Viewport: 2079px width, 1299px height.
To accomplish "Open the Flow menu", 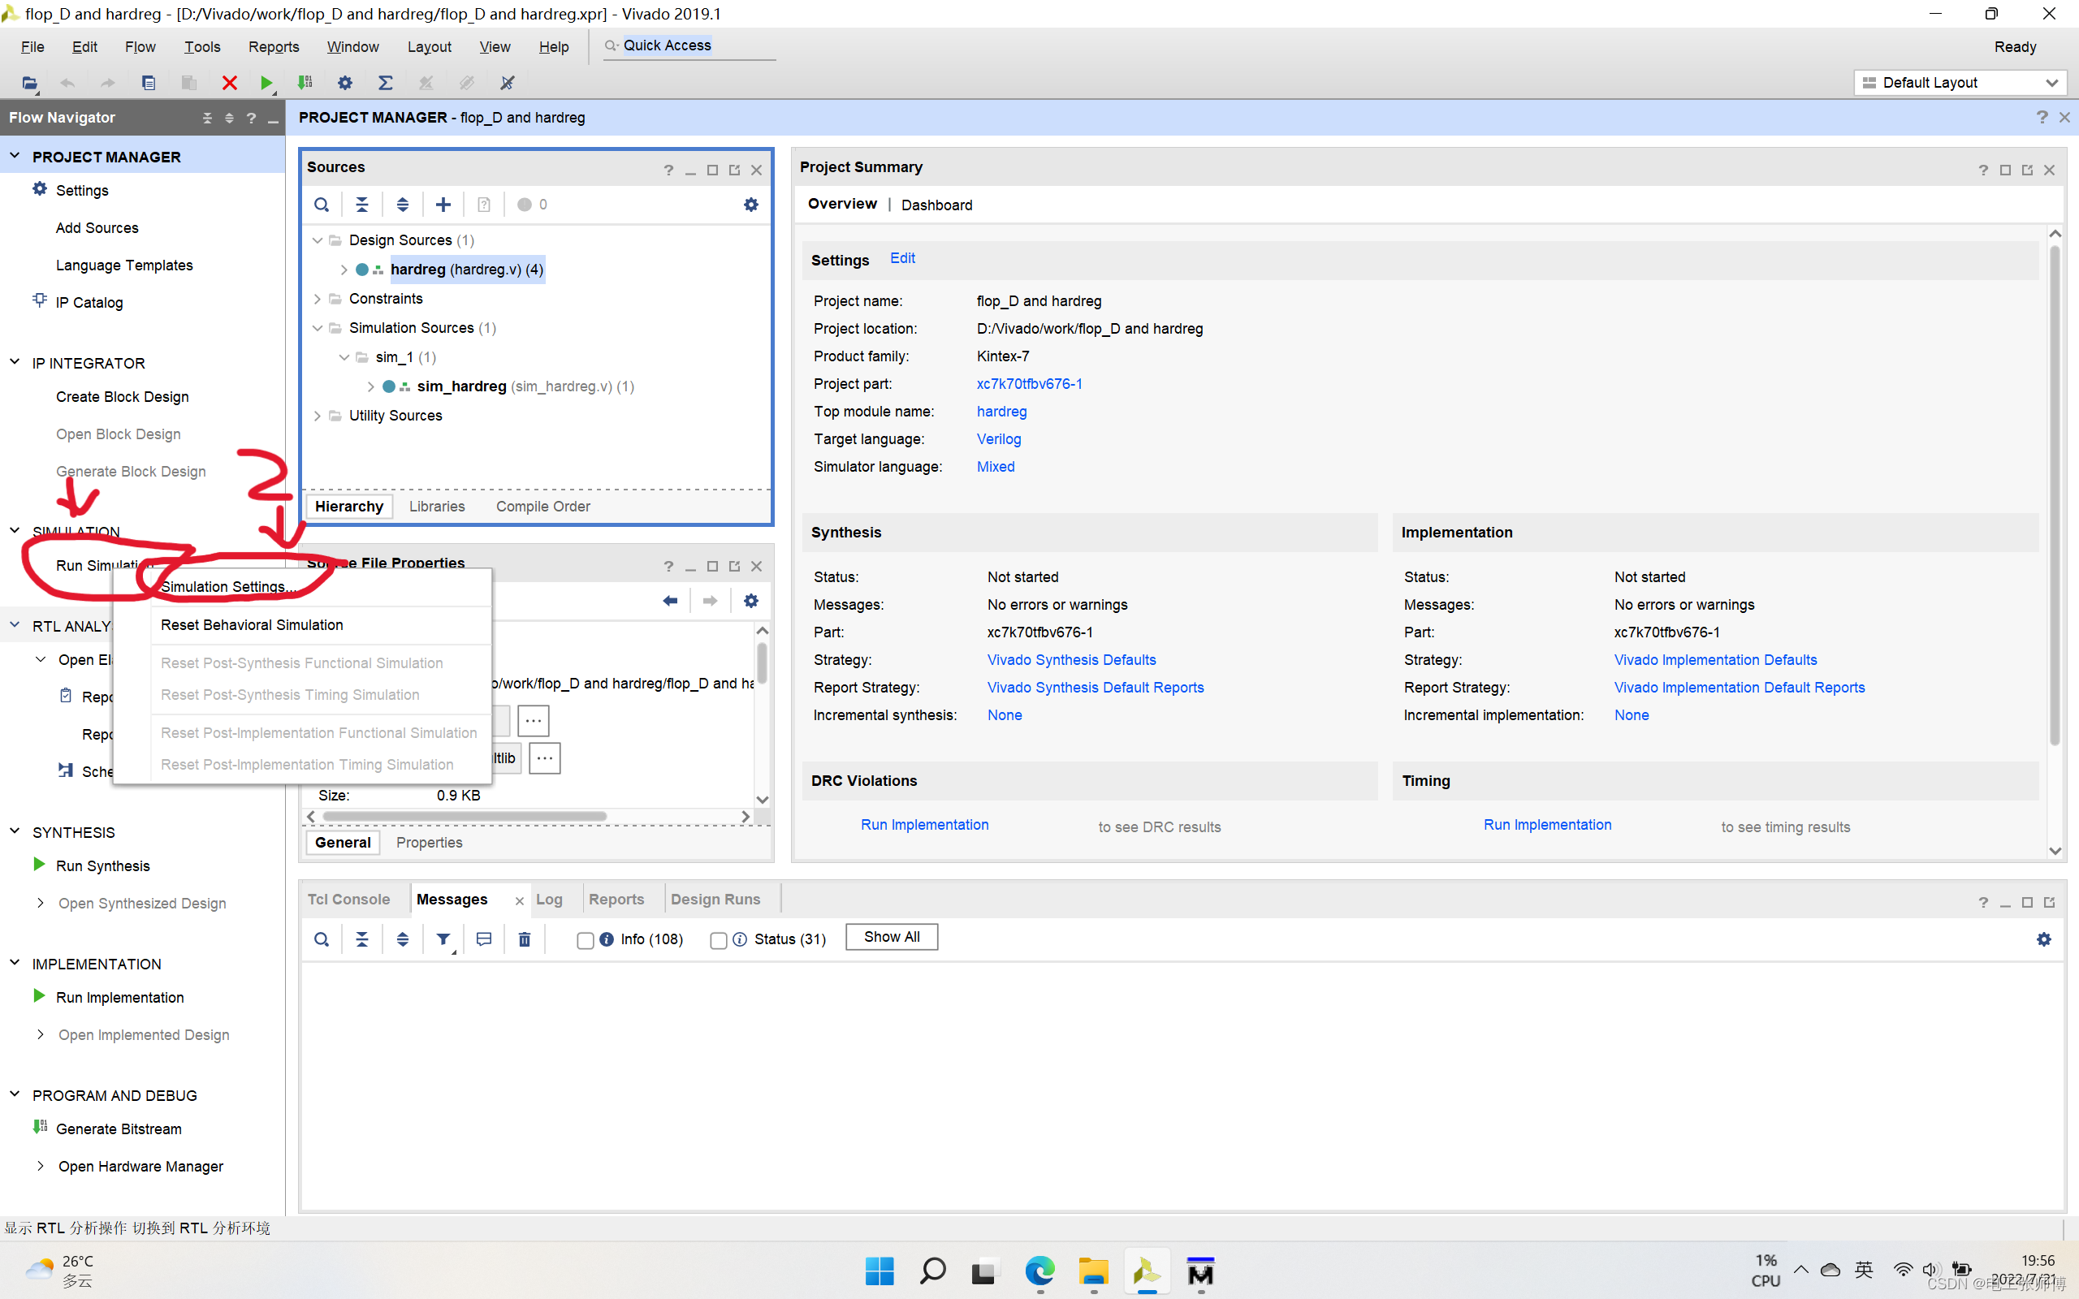I will pyautogui.click(x=139, y=46).
